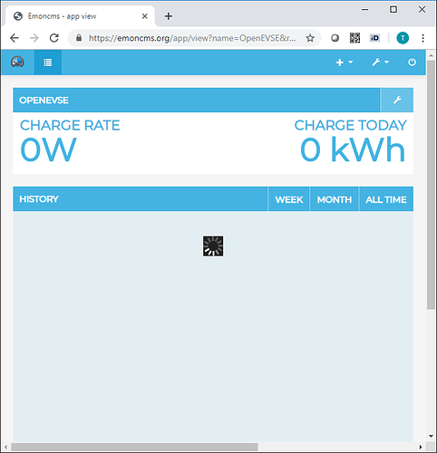Select the list view icon in navbar
Image resolution: width=437 pixels, height=453 pixels.
[48, 63]
